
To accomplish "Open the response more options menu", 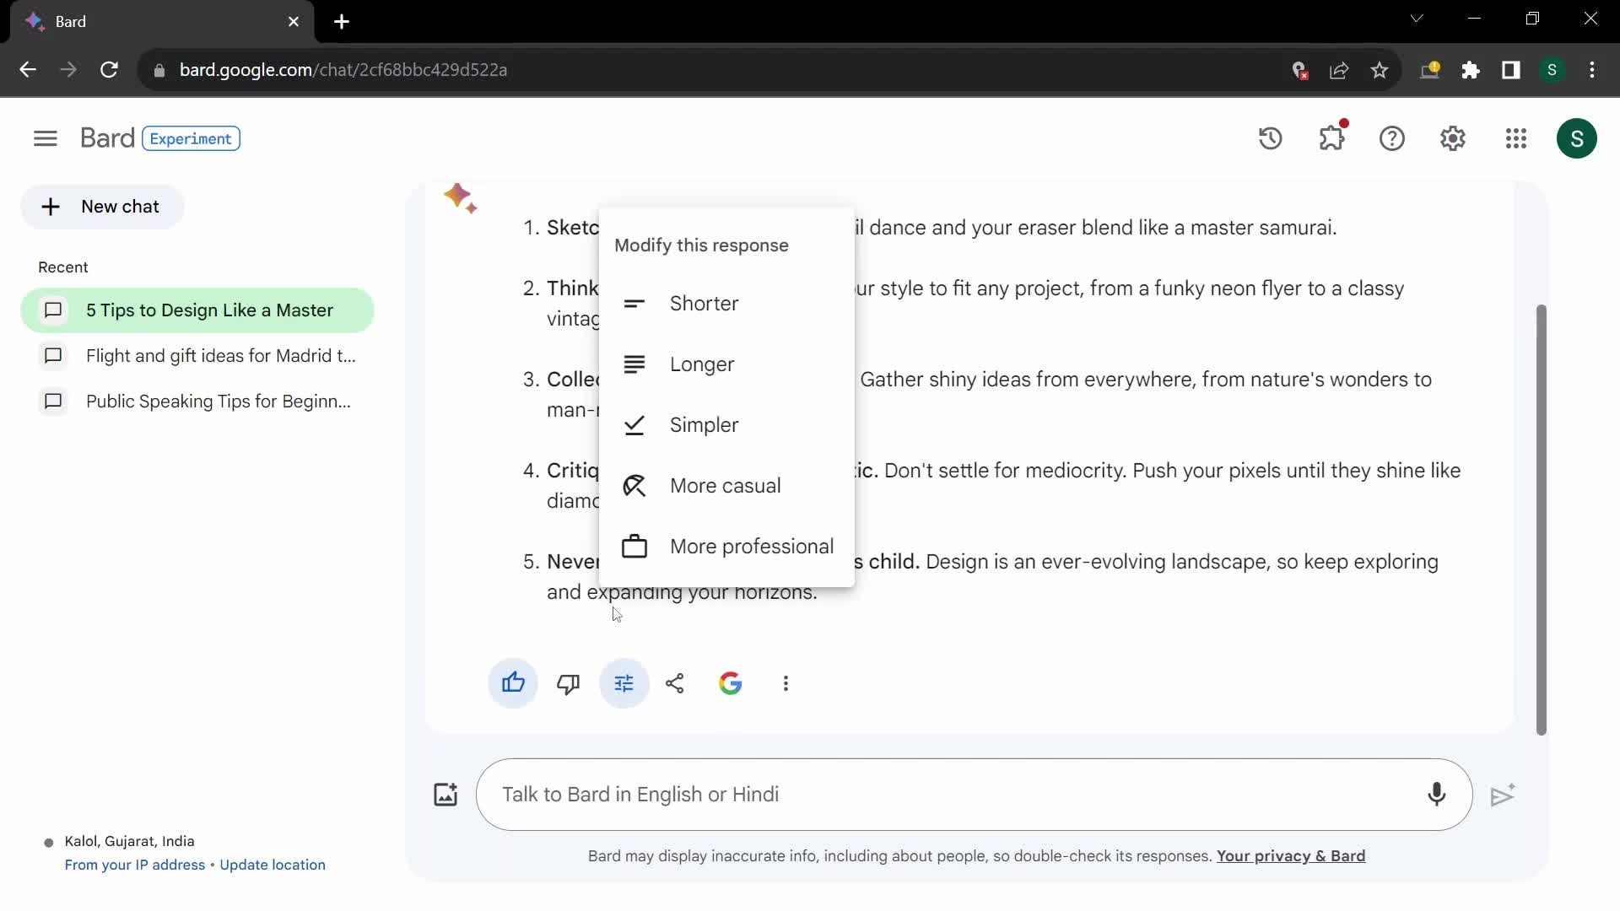I will point(786,683).
